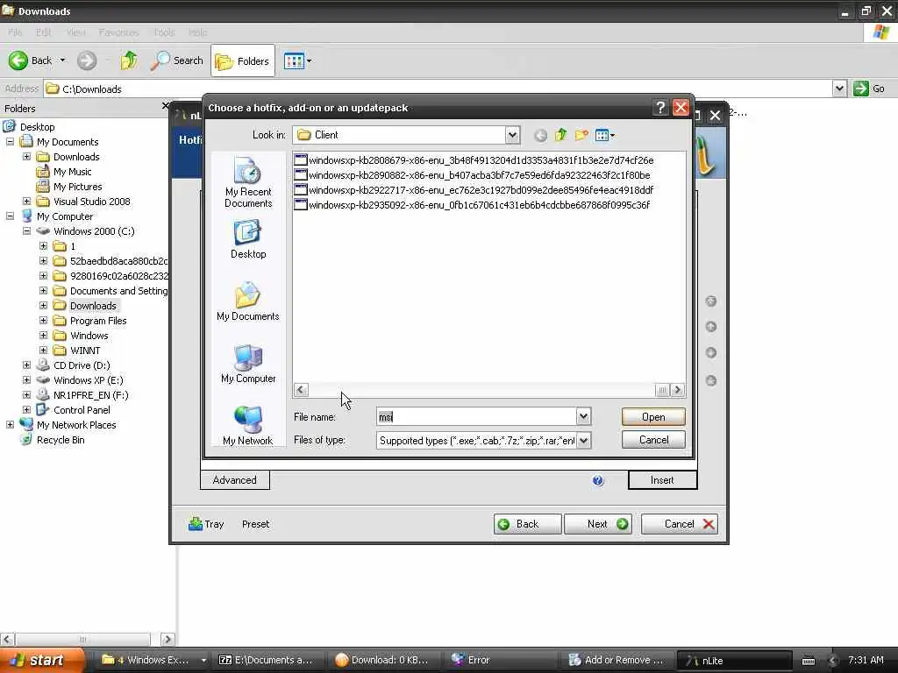Open the File name dropdown arrow

coord(583,416)
